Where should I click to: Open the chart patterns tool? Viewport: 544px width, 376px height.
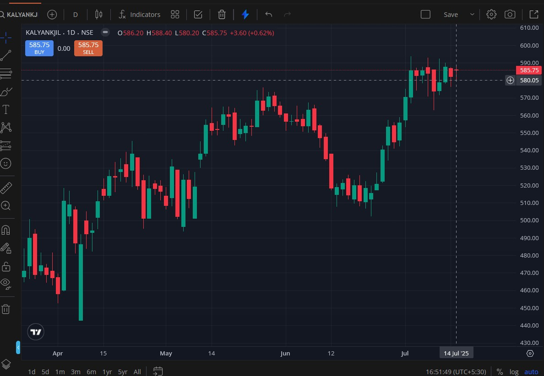click(x=5, y=128)
